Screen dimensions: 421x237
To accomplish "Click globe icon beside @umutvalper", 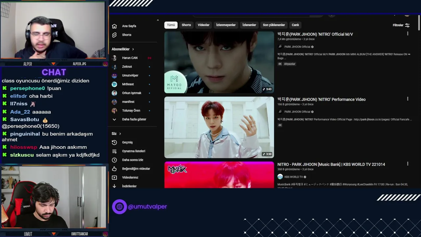I will (119, 207).
